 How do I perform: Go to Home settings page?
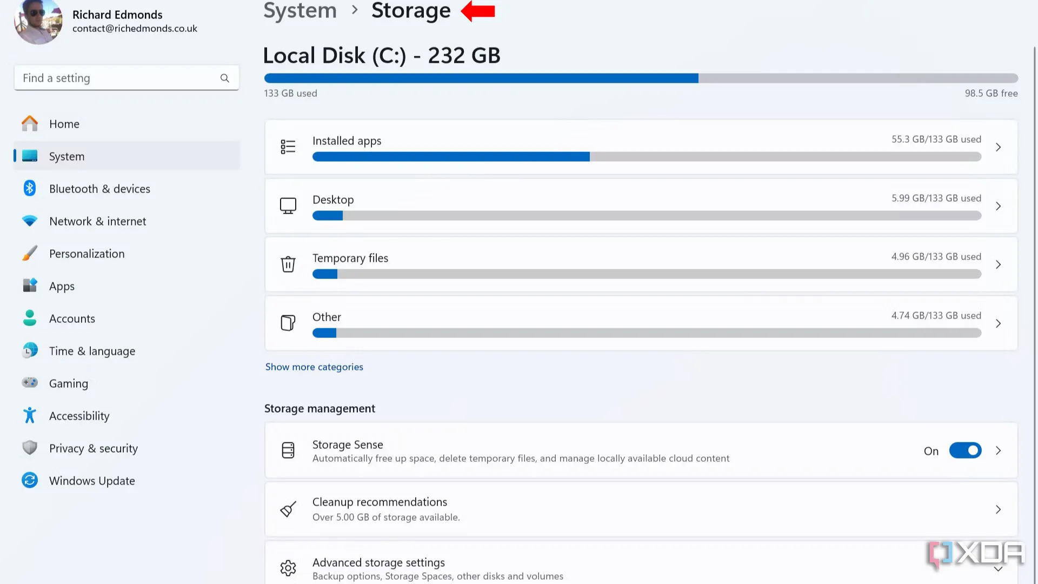127,124
